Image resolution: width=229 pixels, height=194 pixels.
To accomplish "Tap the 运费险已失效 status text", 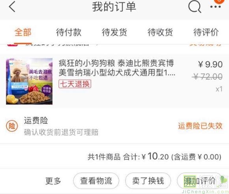I will pyautogui.click(x=200, y=126).
